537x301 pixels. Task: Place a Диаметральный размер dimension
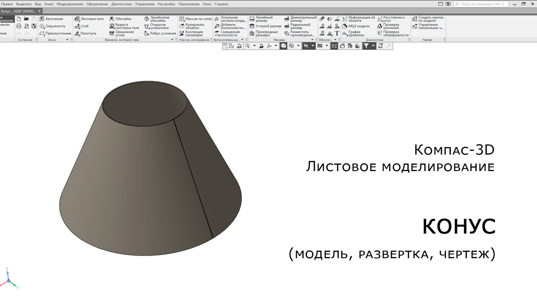pos(300,19)
